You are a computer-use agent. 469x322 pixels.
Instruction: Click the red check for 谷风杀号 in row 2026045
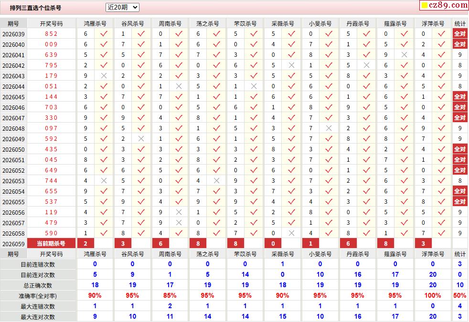click(141, 97)
